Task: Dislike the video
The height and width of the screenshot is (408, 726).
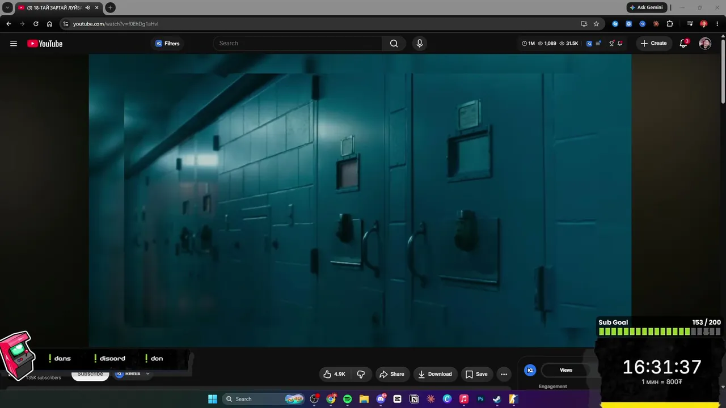Action: click(x=361, y=374)
